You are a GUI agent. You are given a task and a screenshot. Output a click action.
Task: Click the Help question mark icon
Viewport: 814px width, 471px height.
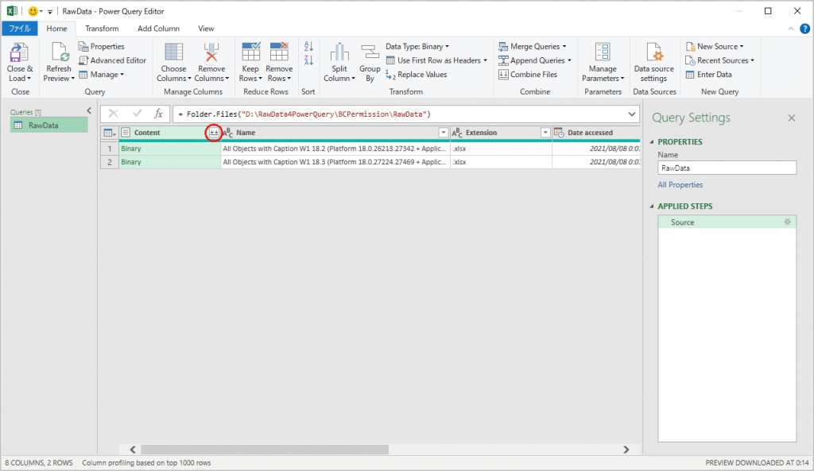tap(804, 29)
